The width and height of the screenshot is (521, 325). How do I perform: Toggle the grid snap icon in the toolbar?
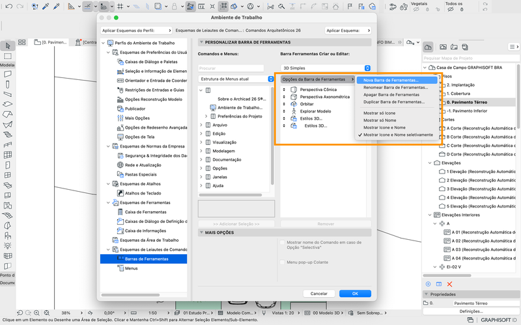120,6
